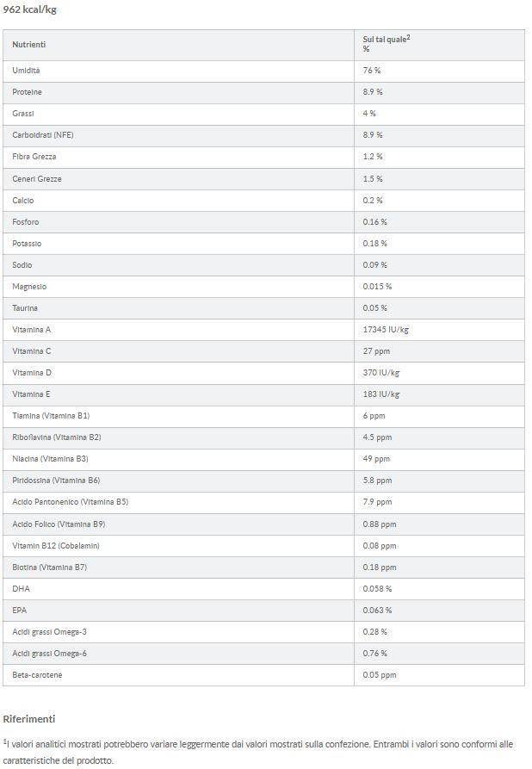This screenshot has height=769, width=532.
Task: Click the Nutrienti column header
Action: click(29, 44)
